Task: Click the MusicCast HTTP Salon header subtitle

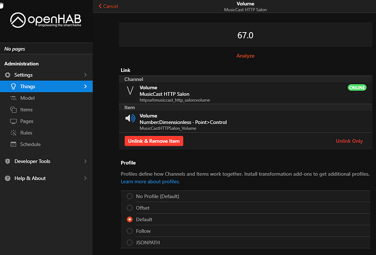Action: pyautogui.click(x=245, y=10)
